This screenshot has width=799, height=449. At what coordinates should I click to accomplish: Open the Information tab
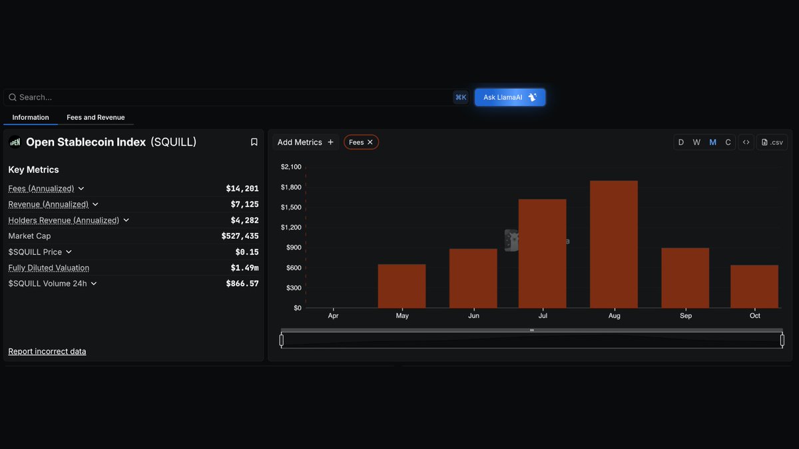(x=31, y=117)
